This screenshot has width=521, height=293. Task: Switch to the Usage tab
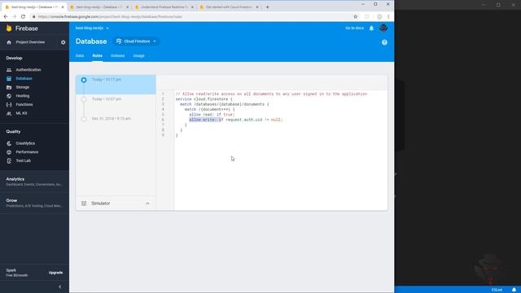coord(139,56)
